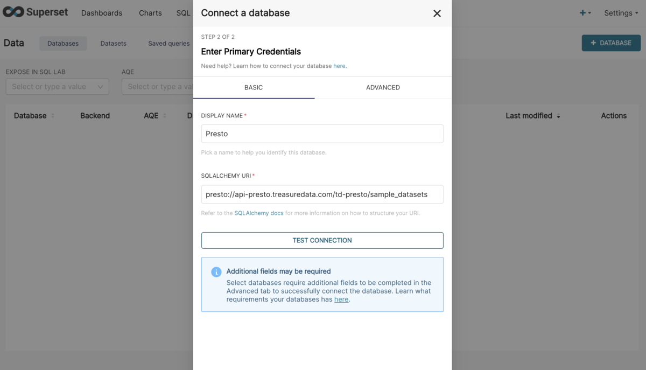This screenshot has width=646, height=370.
Task: Select the Basic tab
Action: (254, 87)
